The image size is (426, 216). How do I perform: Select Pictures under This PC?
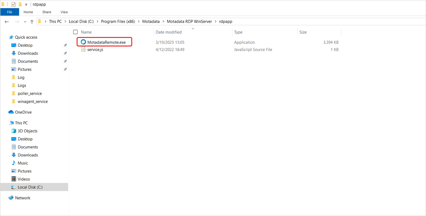click(24, 171)
